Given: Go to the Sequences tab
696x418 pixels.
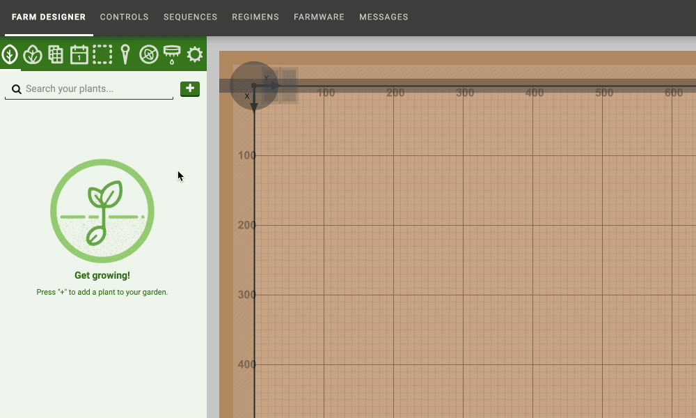Looking at the screenshot, I should click(190, 17).
